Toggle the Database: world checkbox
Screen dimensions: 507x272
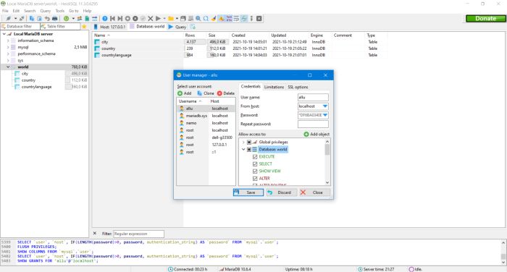coord(249,149)
